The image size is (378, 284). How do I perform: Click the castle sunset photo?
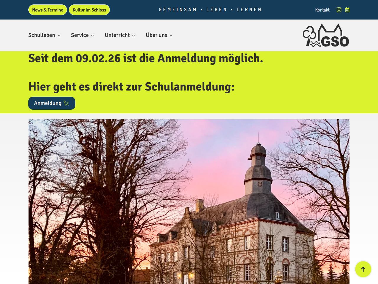[189, 201]
